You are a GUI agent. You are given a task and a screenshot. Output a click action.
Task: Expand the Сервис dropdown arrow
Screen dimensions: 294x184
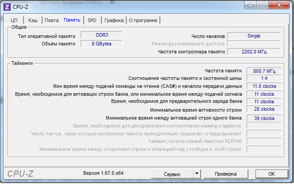pyautogui.click(x=197, y=174)
